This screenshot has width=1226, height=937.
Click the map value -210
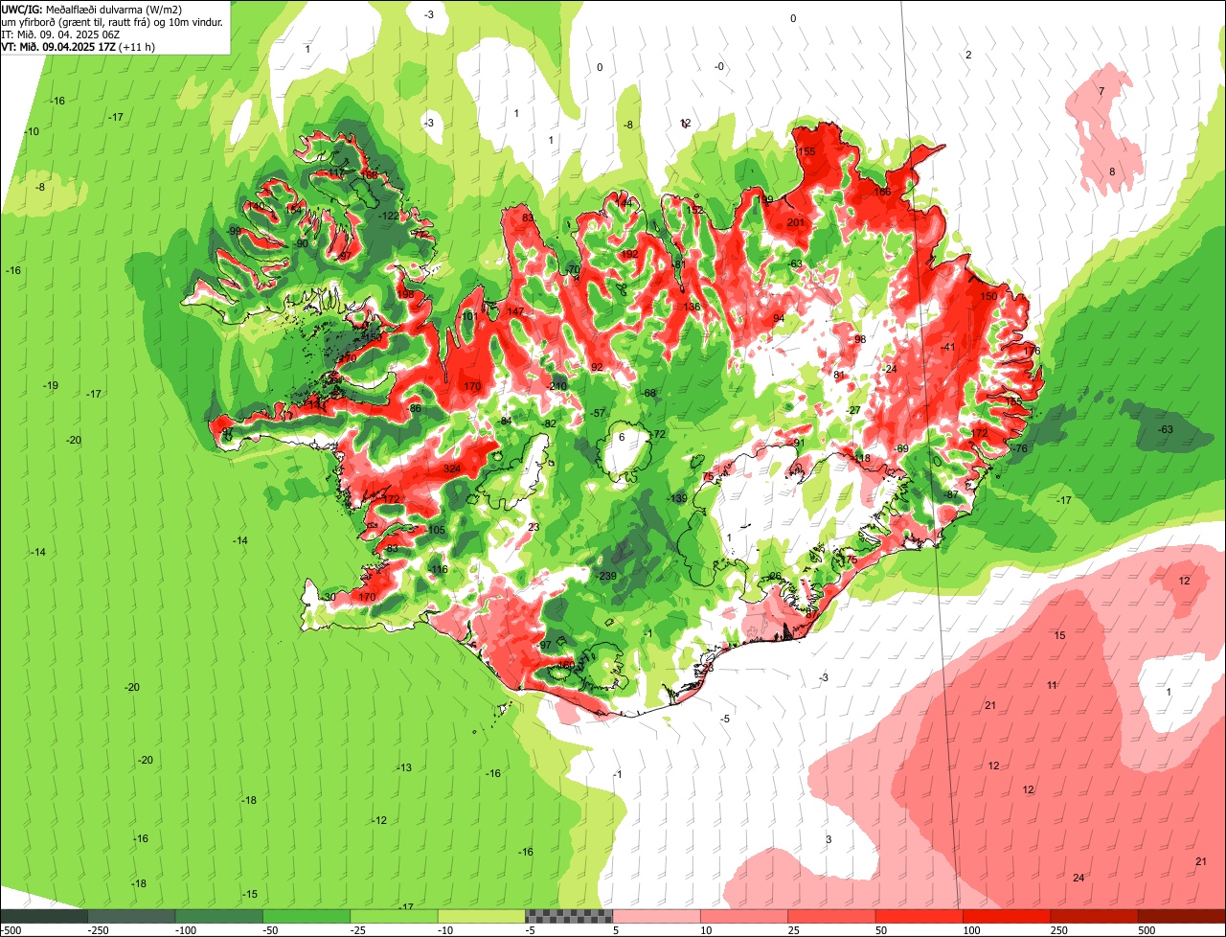pos(556,386)
